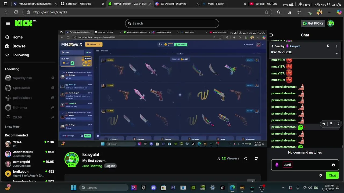This screenshot has height=193, width=344.
Task: Open Epic Games Launcher from taskbar
Action: pyautogui.click(x=144, y=188)
